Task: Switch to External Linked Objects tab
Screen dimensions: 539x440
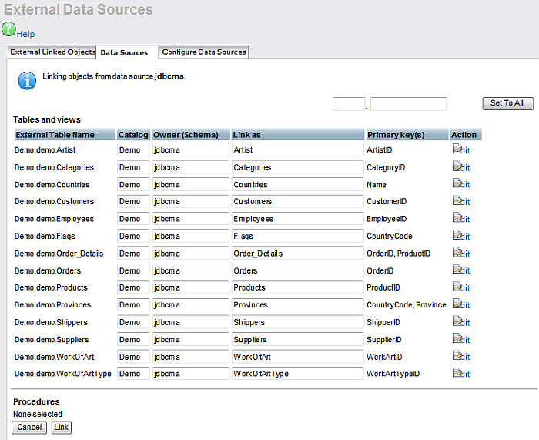Action: coord(52,52)
